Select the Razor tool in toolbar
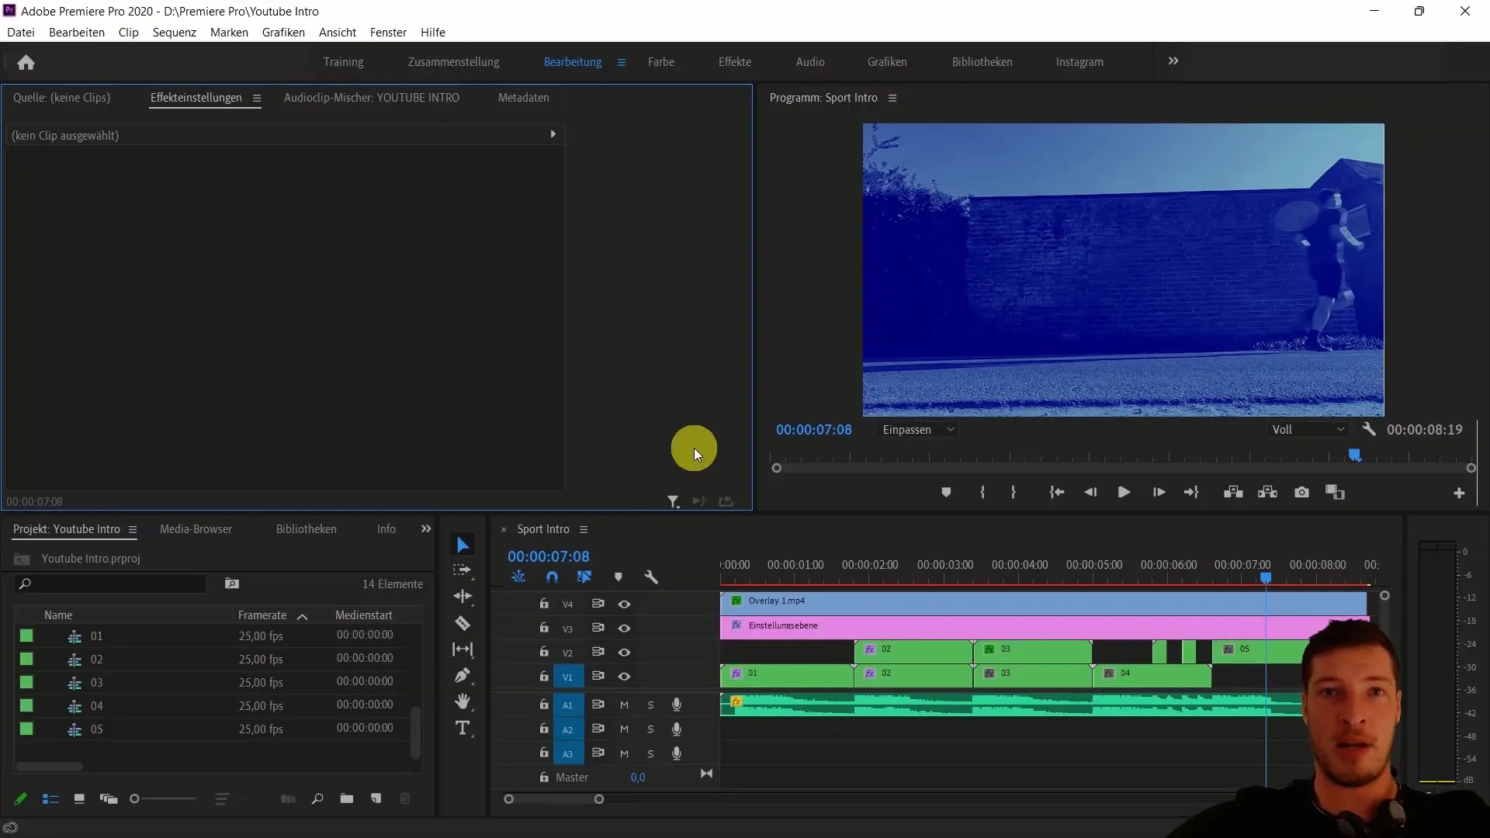The width and height of the screenshot is (1490, 838). (463, 623)
